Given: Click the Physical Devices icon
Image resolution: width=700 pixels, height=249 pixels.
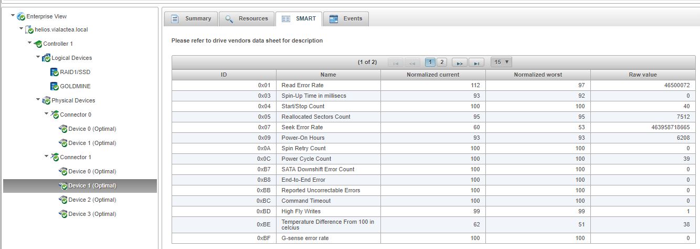Looking at the screenshot, I should click(x=46, y=100).
